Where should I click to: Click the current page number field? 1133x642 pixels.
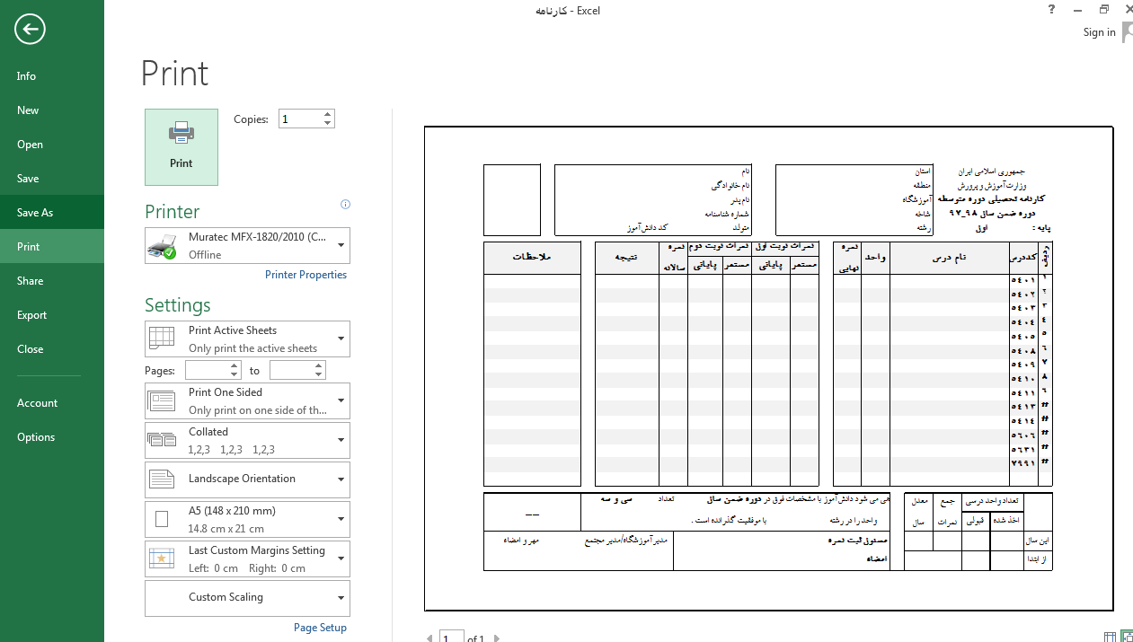tap(452, 638)
